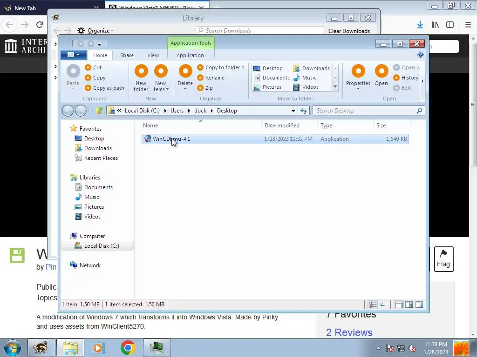Move to Videos folder in ribbon
The image size is (477, 357).
pos(306,87)
